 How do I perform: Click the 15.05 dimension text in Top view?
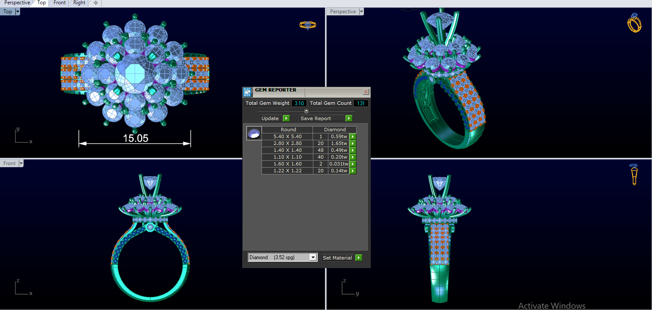click(x=135, y=138)
